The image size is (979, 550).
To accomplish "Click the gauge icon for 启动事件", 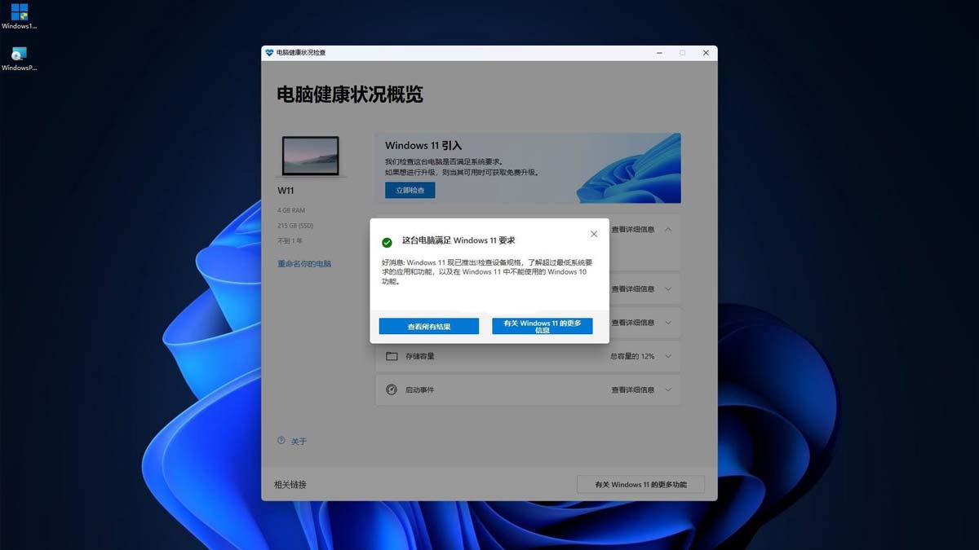I will coord(392,389).
